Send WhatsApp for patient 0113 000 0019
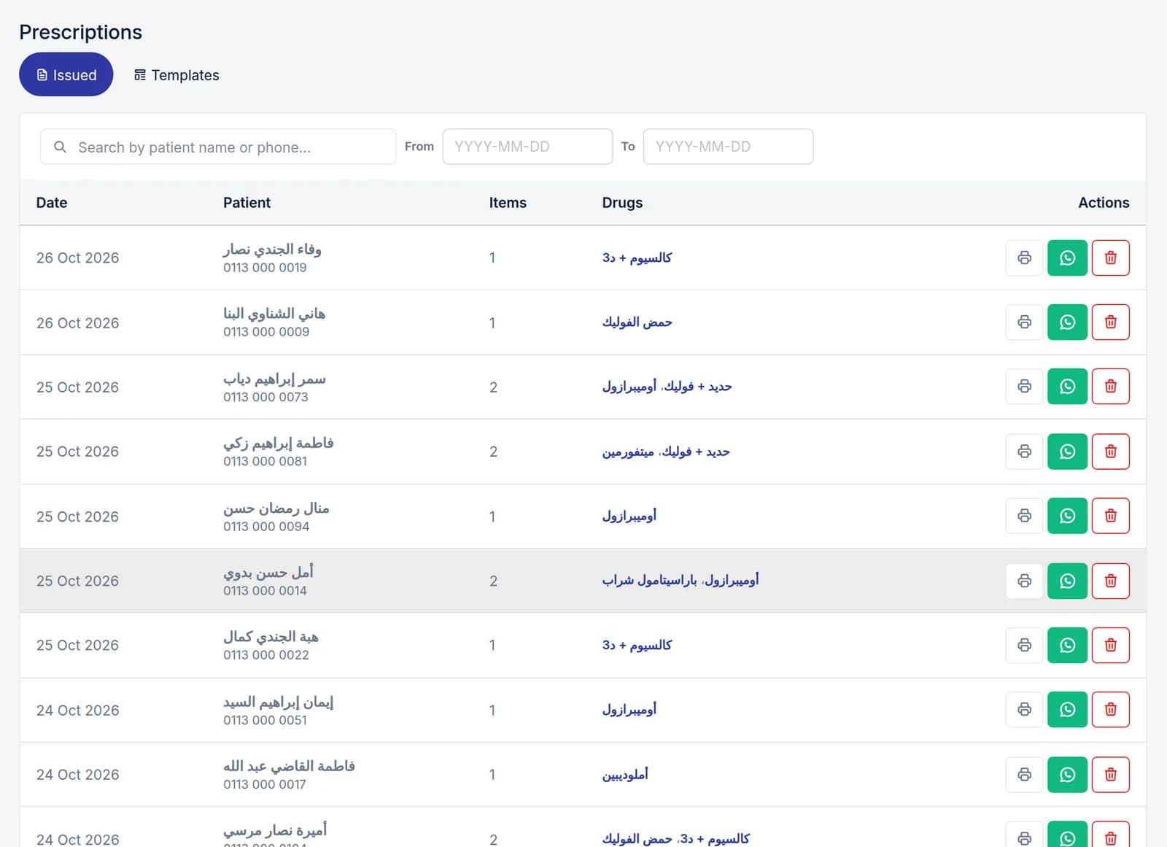The image size is (1167, 847). point(1067,258)
